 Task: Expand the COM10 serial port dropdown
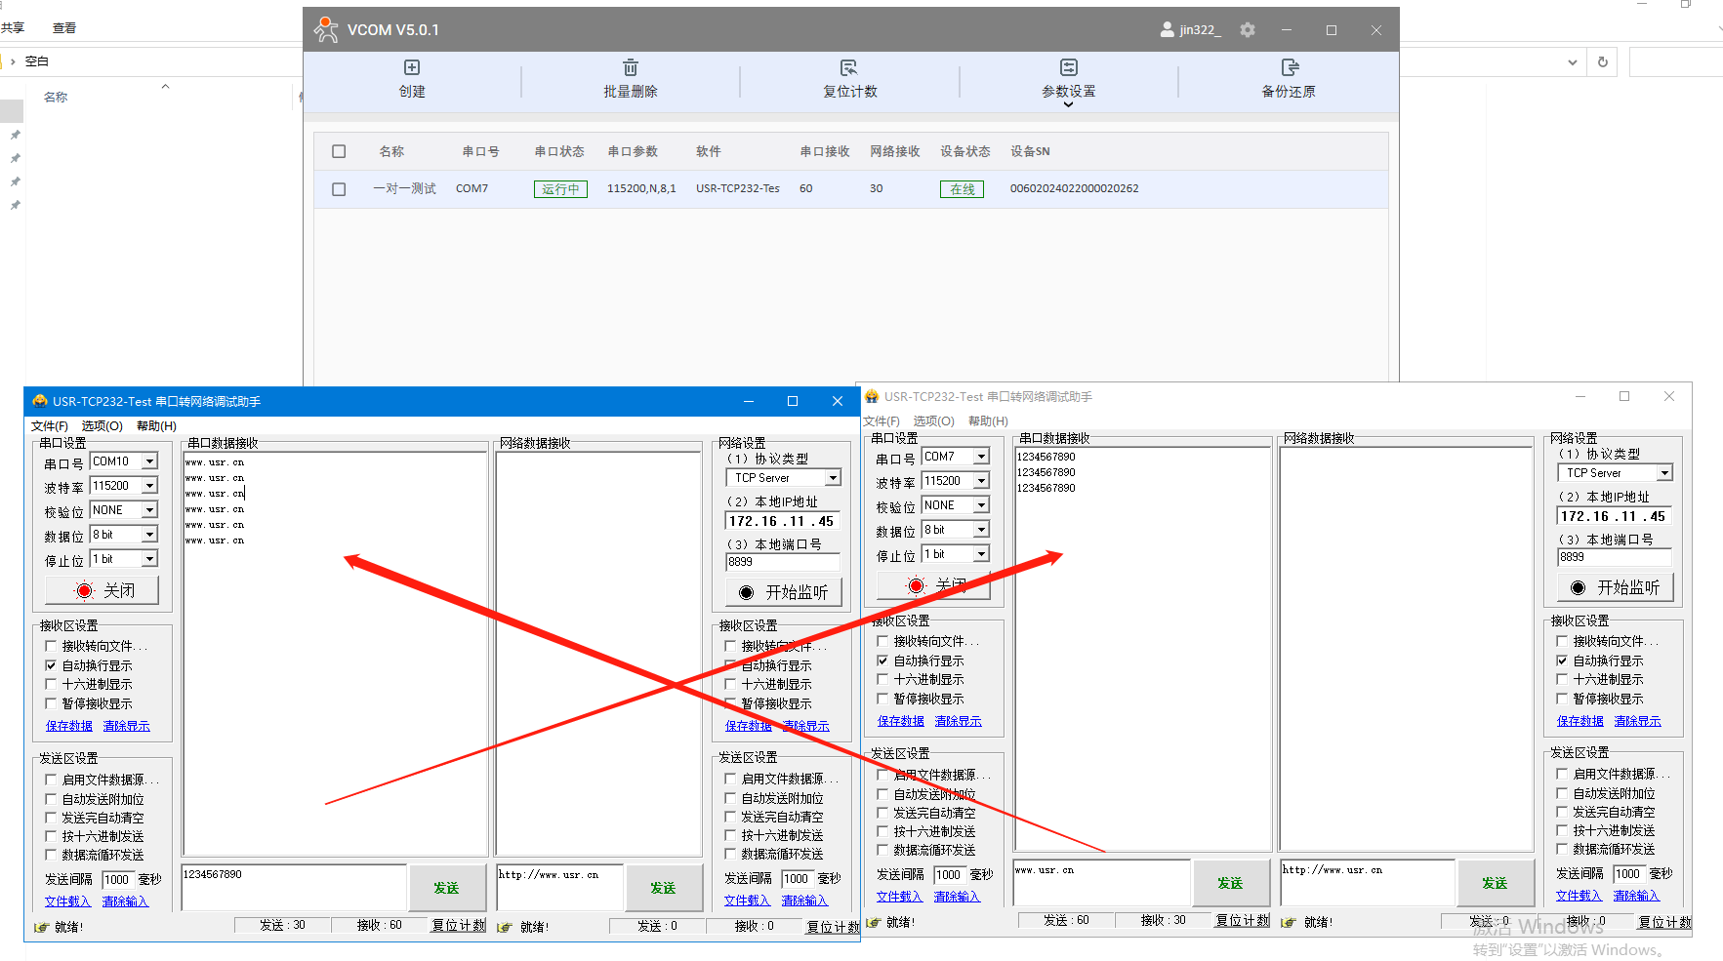(150, 461)
